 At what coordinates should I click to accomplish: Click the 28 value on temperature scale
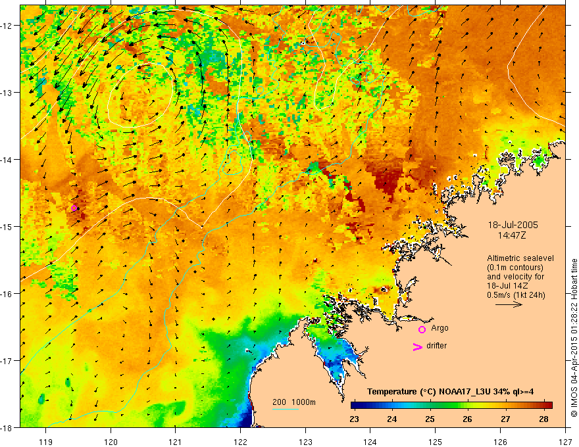543,419
